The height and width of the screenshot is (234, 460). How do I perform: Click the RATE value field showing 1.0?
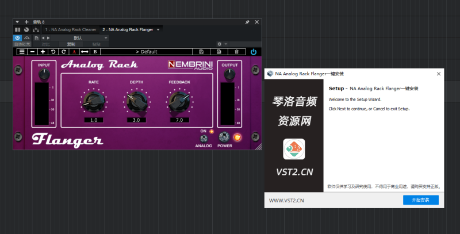click(93, 120)
